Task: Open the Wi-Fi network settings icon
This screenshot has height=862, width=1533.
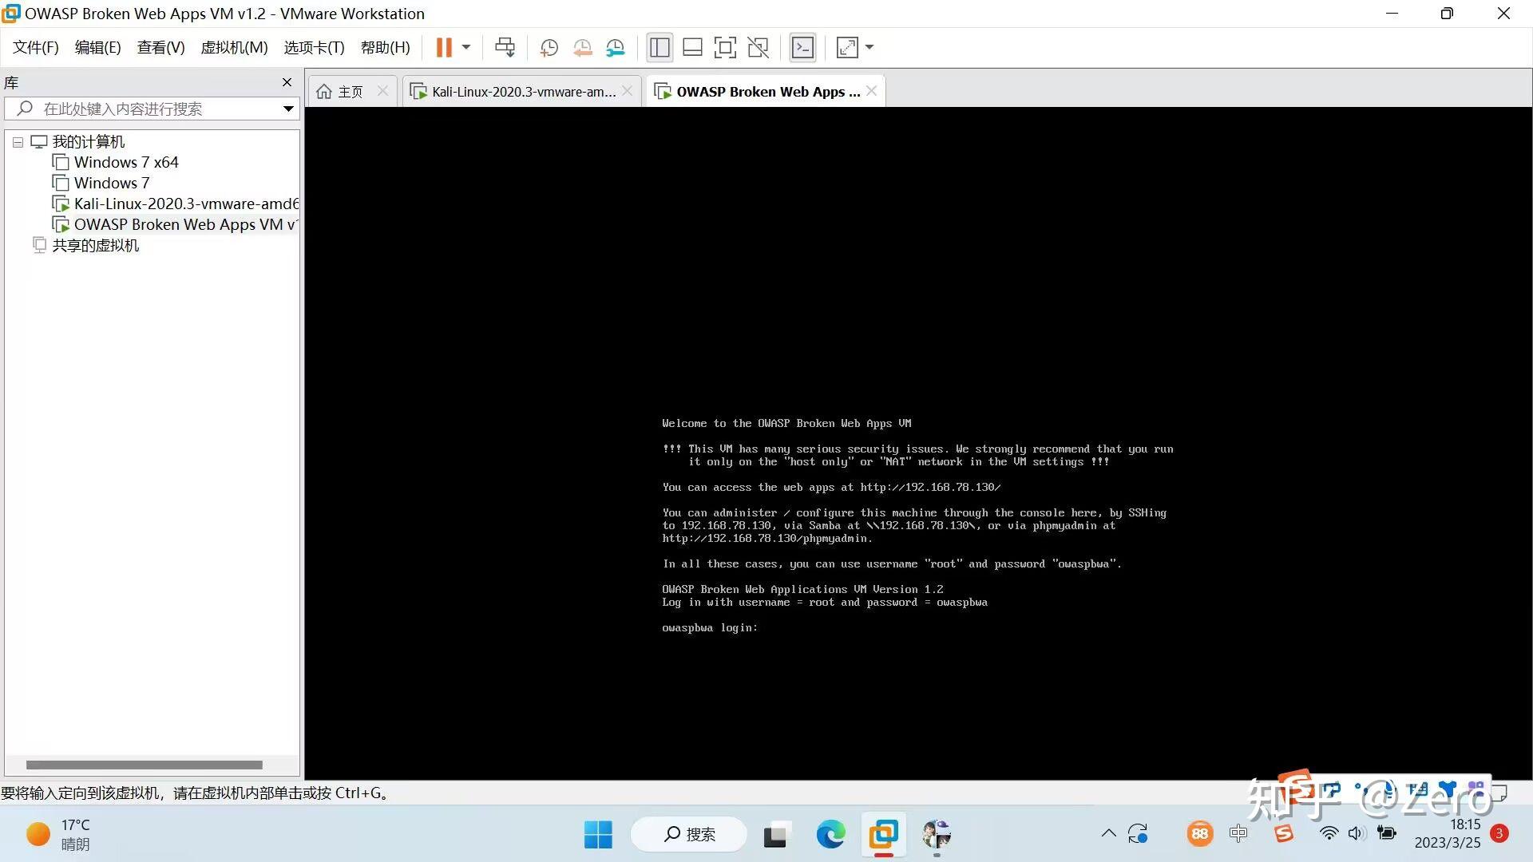Action: coord(1329,834)
